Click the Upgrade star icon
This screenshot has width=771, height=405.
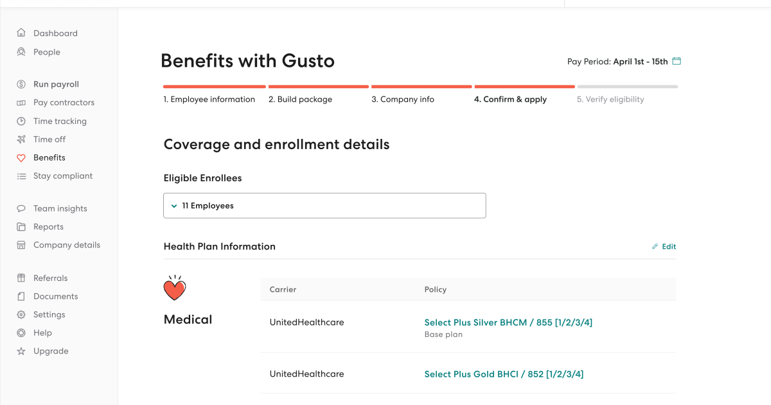(x=21, y=352)
